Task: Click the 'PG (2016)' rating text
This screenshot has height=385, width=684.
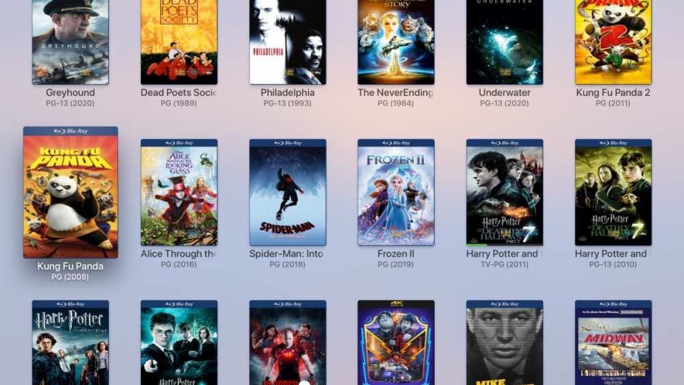Action: click(179, 264)
